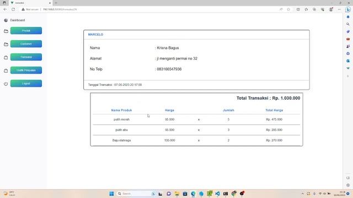This screenshot has height=198, width=353.
Task: Click the Dashboard pie-chart icon
Action: coord(6,20)
